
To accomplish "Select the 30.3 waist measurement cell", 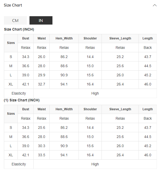I will [x=41, y=146].
